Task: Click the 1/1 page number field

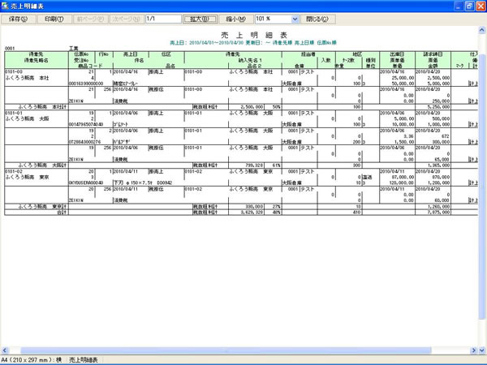Action: pyautogui.click(x=163, y=19)
